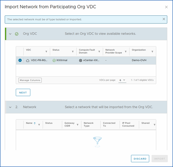Filter the VDC column
The height and width of the screenshot is (167, 173).
46,52
